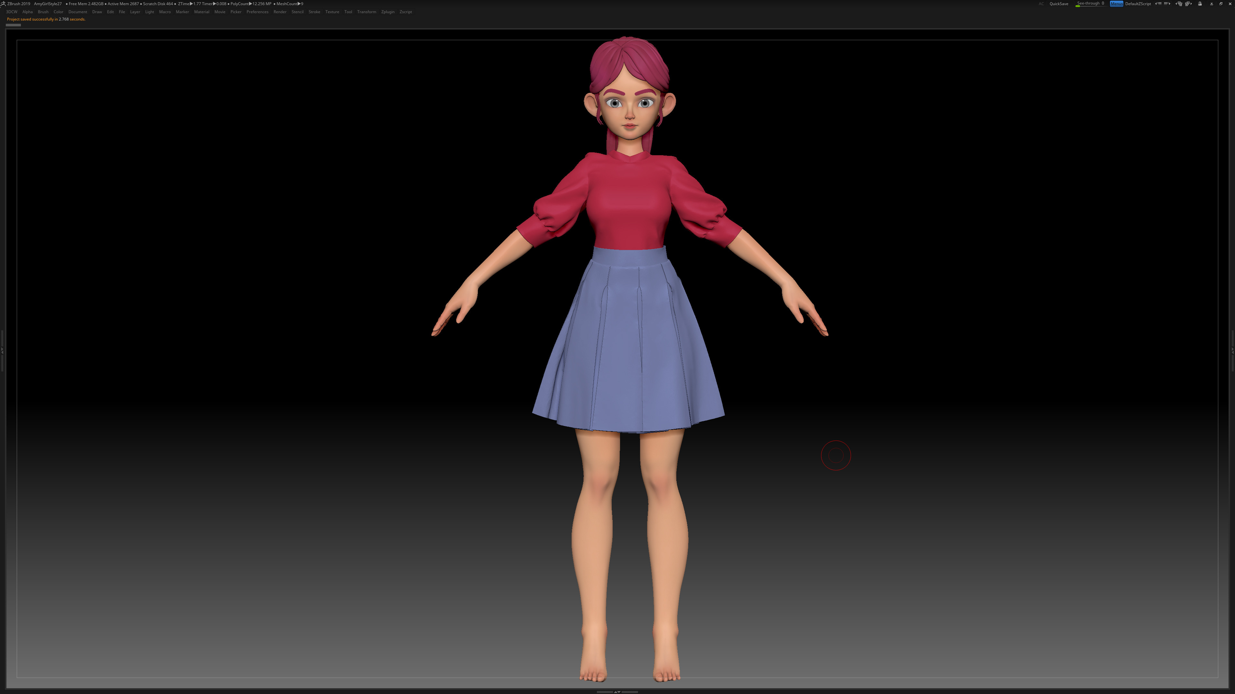Click the QuickSave button
Screen dimensions: 1235x694
point(1059,4)
